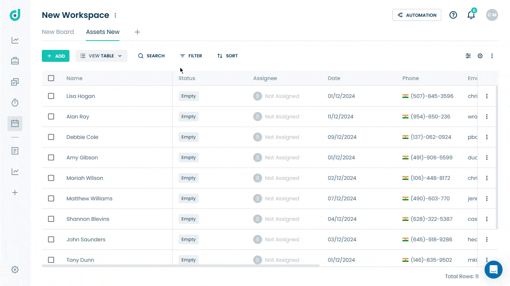Open the document notes icon in sidebar

pyautogui.click(x=15, y=151)
